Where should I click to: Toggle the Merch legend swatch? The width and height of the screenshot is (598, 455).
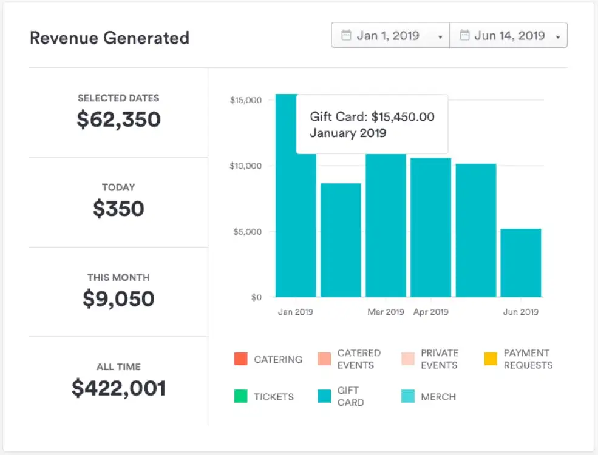(x=408, y=397)
